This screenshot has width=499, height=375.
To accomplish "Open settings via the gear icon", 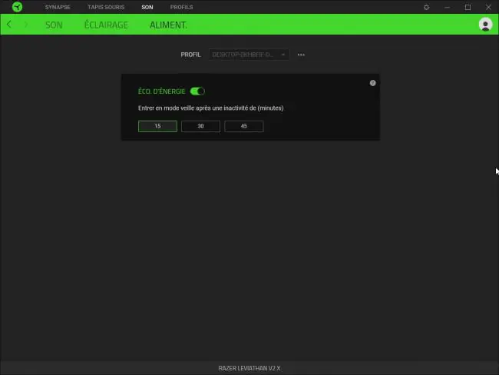I will click(x=426, y=7).
